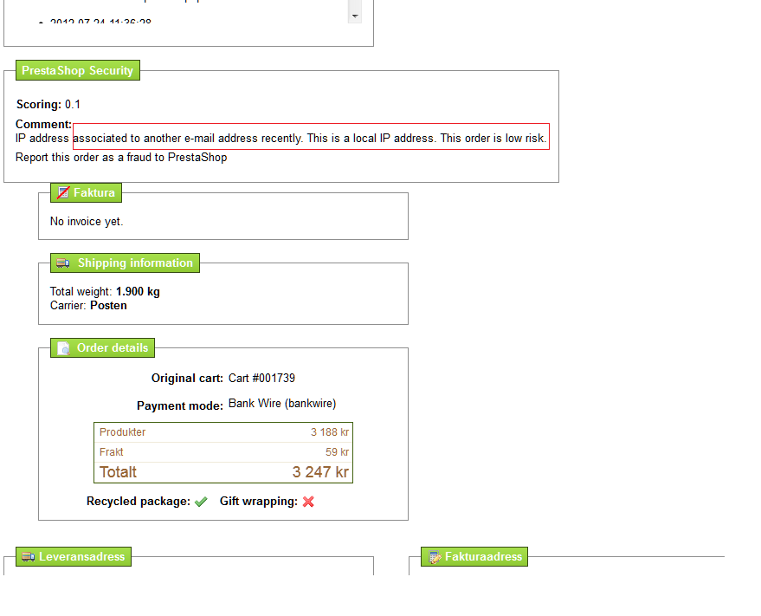The height and width of the screenshot is (616, 761).
Task: Click the Fakturaadress heading
Action: tap(474, 557)
